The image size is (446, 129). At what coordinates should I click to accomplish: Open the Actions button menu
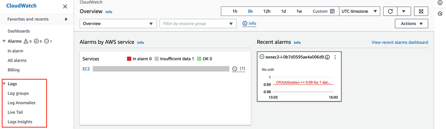[411, 24]
